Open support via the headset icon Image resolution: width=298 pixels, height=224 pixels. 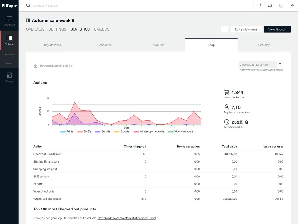(259, 6)
